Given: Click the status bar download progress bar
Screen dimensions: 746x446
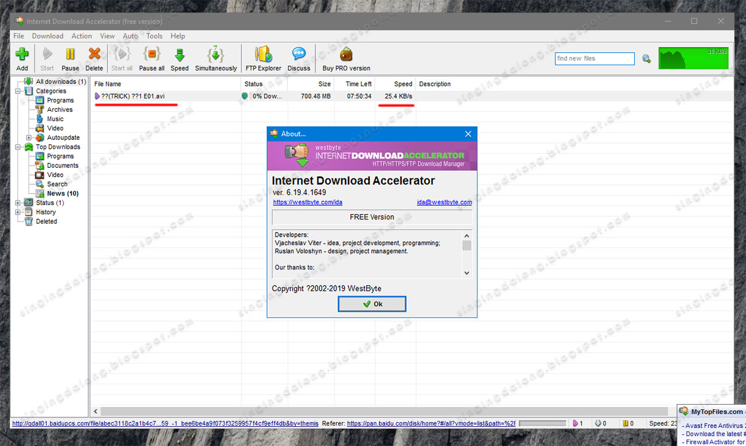Looking at the screenshot, I should coord(542,424).
